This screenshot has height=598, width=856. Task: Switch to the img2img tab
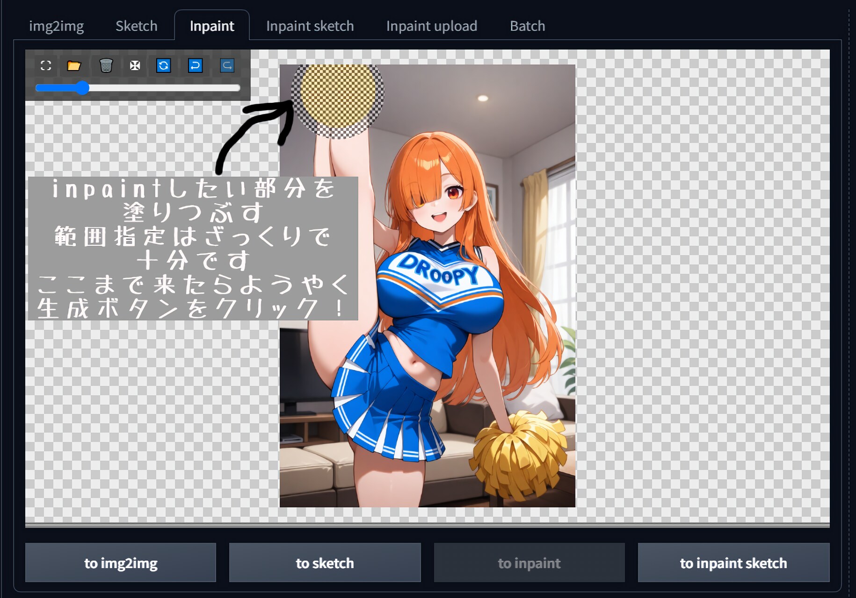click(56, 26)
